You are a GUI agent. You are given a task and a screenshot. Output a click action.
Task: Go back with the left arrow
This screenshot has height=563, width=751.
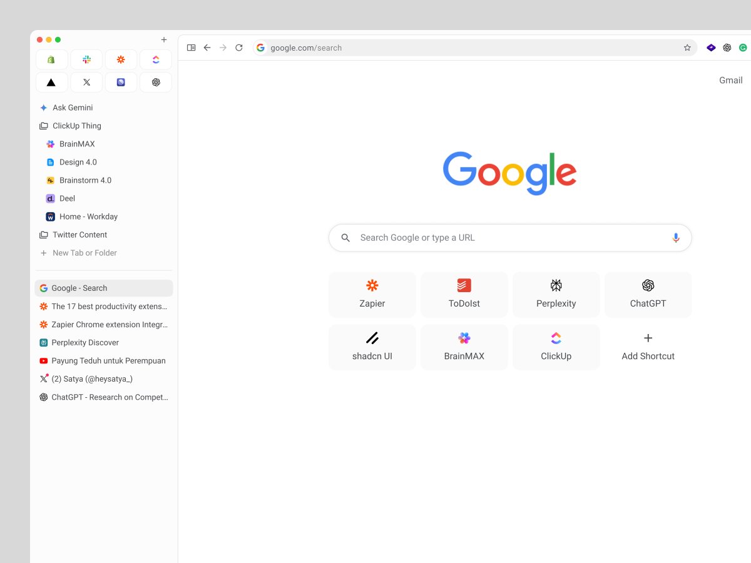coord(207,48)
